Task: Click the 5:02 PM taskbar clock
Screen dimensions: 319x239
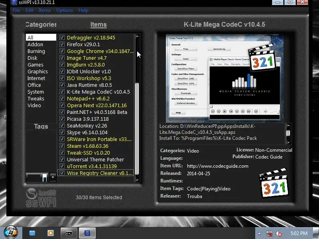Action: (x=299, y=233)
